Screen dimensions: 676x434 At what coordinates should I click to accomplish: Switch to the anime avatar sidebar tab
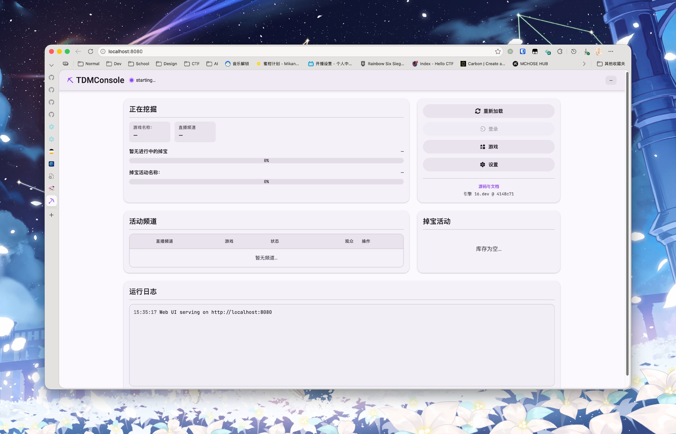click(x=51, y=189)
